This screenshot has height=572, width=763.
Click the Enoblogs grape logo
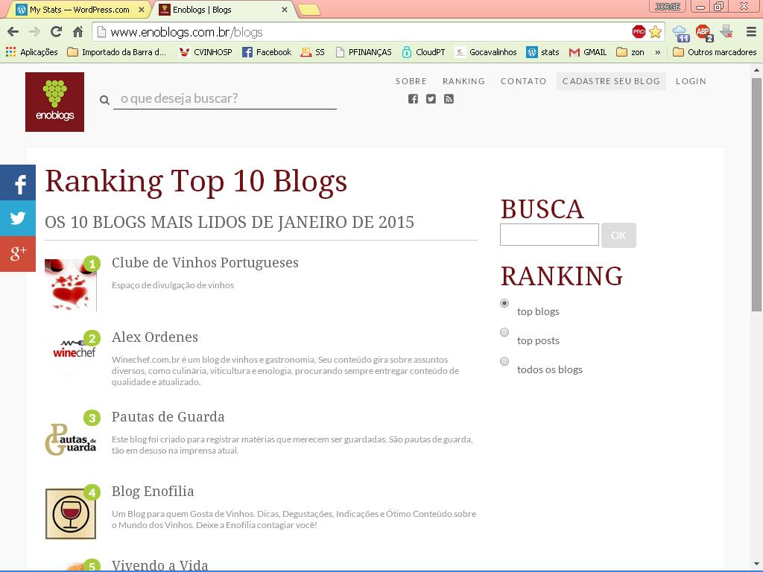pos(54,101)
